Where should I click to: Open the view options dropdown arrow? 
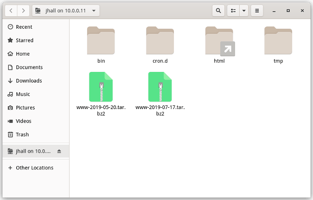(x=244, y=10)
